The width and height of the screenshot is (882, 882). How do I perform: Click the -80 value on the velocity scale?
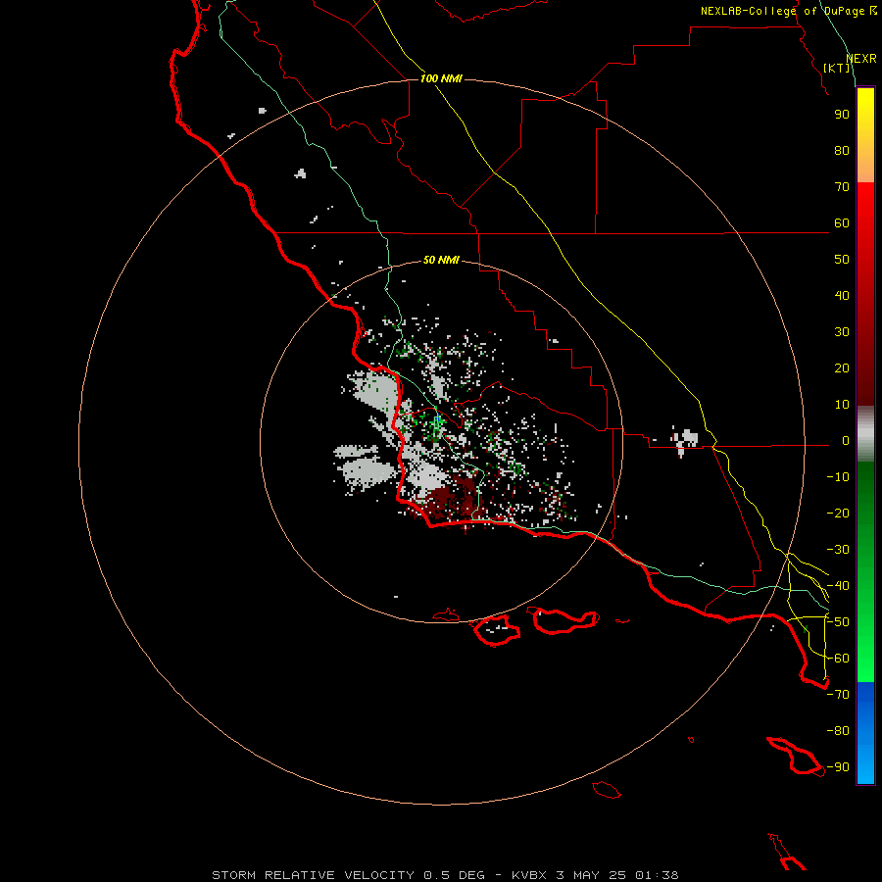click(838, 731)
